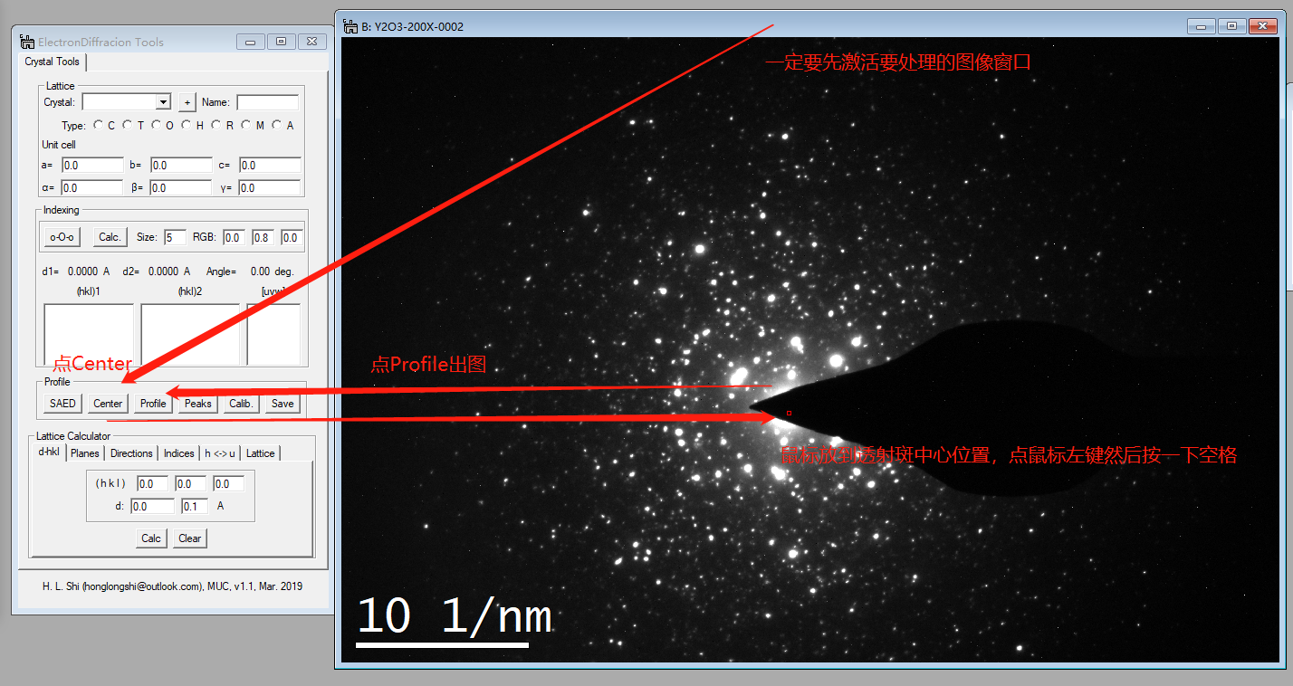
Task: Click the Profile button
Action: point(153,404)
